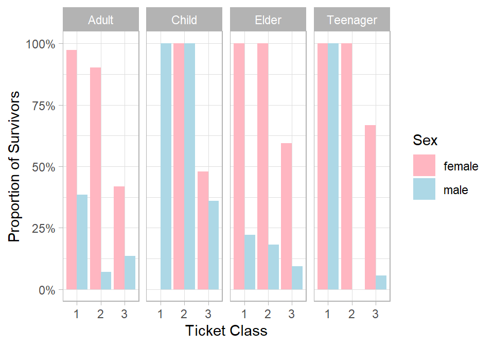Image resolution: width=494 pixels, height=346 pixels.
Task: Click the 50% y-axis tick label
Action: click(x=43, y=167)
